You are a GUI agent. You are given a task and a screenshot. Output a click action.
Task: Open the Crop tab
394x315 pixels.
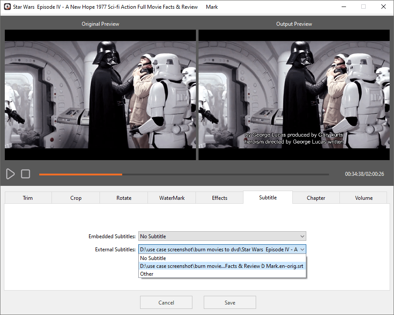click(76, 198)
